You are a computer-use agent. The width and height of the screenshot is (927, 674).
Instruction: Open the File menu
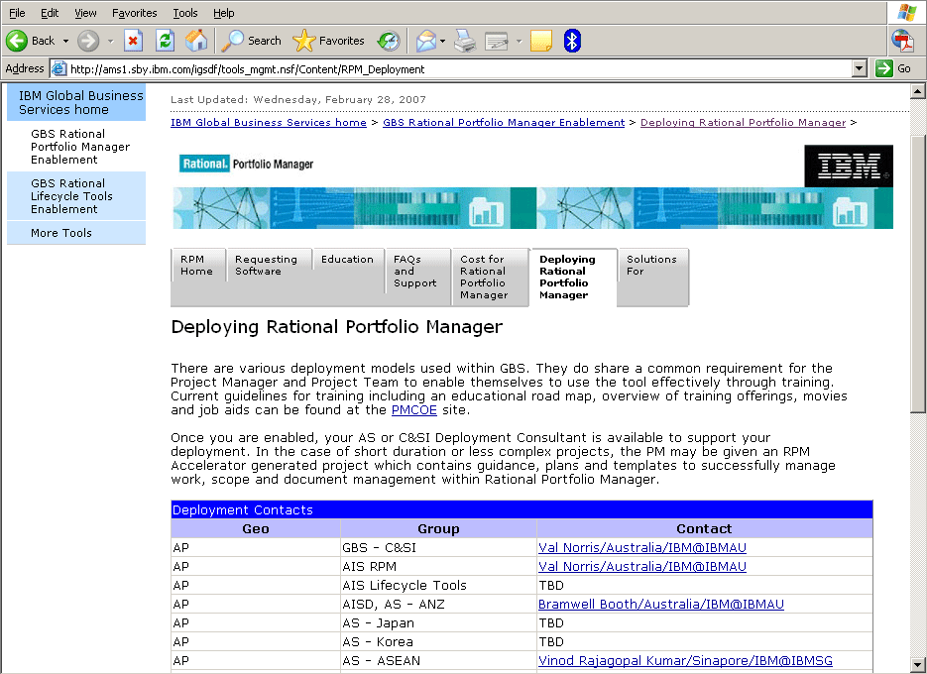[17, 13]
